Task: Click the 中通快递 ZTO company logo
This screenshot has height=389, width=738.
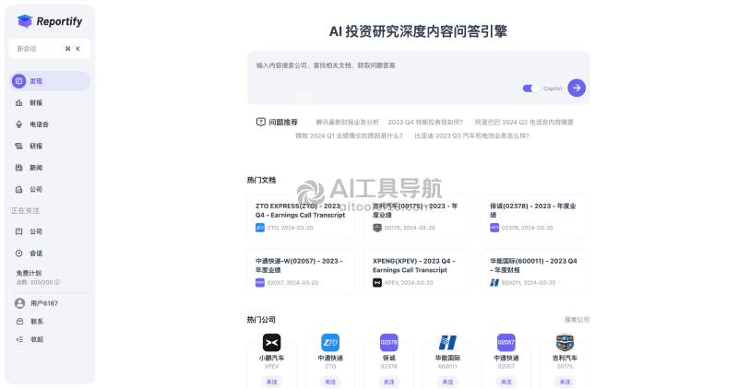Action: (330, 342)
